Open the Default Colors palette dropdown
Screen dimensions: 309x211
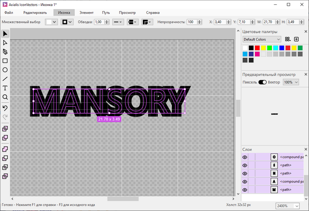[262, 39]
